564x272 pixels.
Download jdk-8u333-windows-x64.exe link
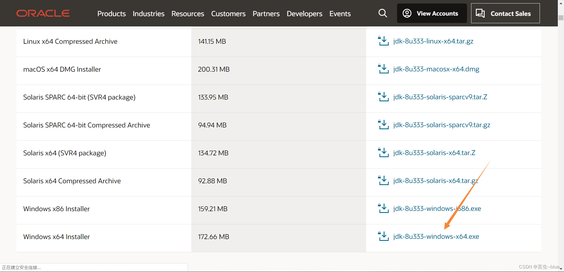(x=436, y=236)
